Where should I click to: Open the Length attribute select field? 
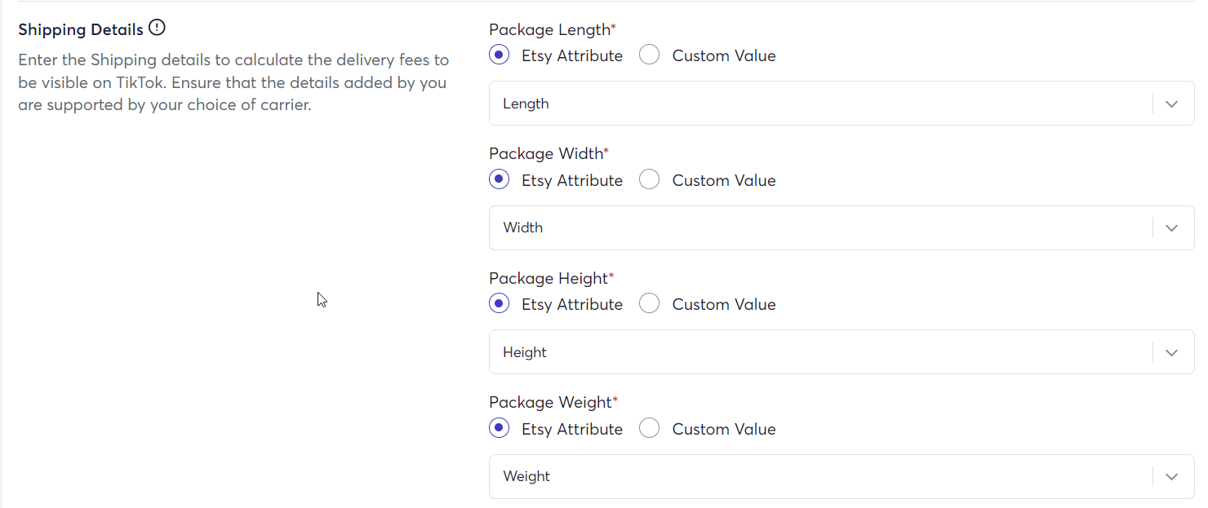pos(842,104)
